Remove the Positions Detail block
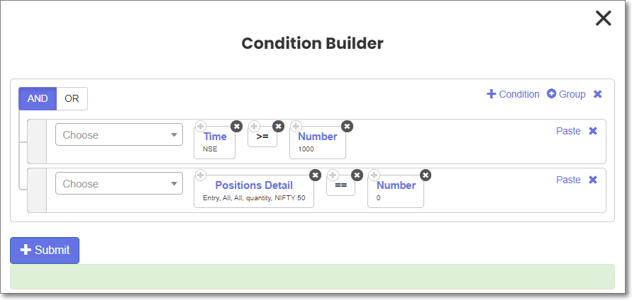The width and height of the screenshot is (632, 300). (x=315, y=175)
